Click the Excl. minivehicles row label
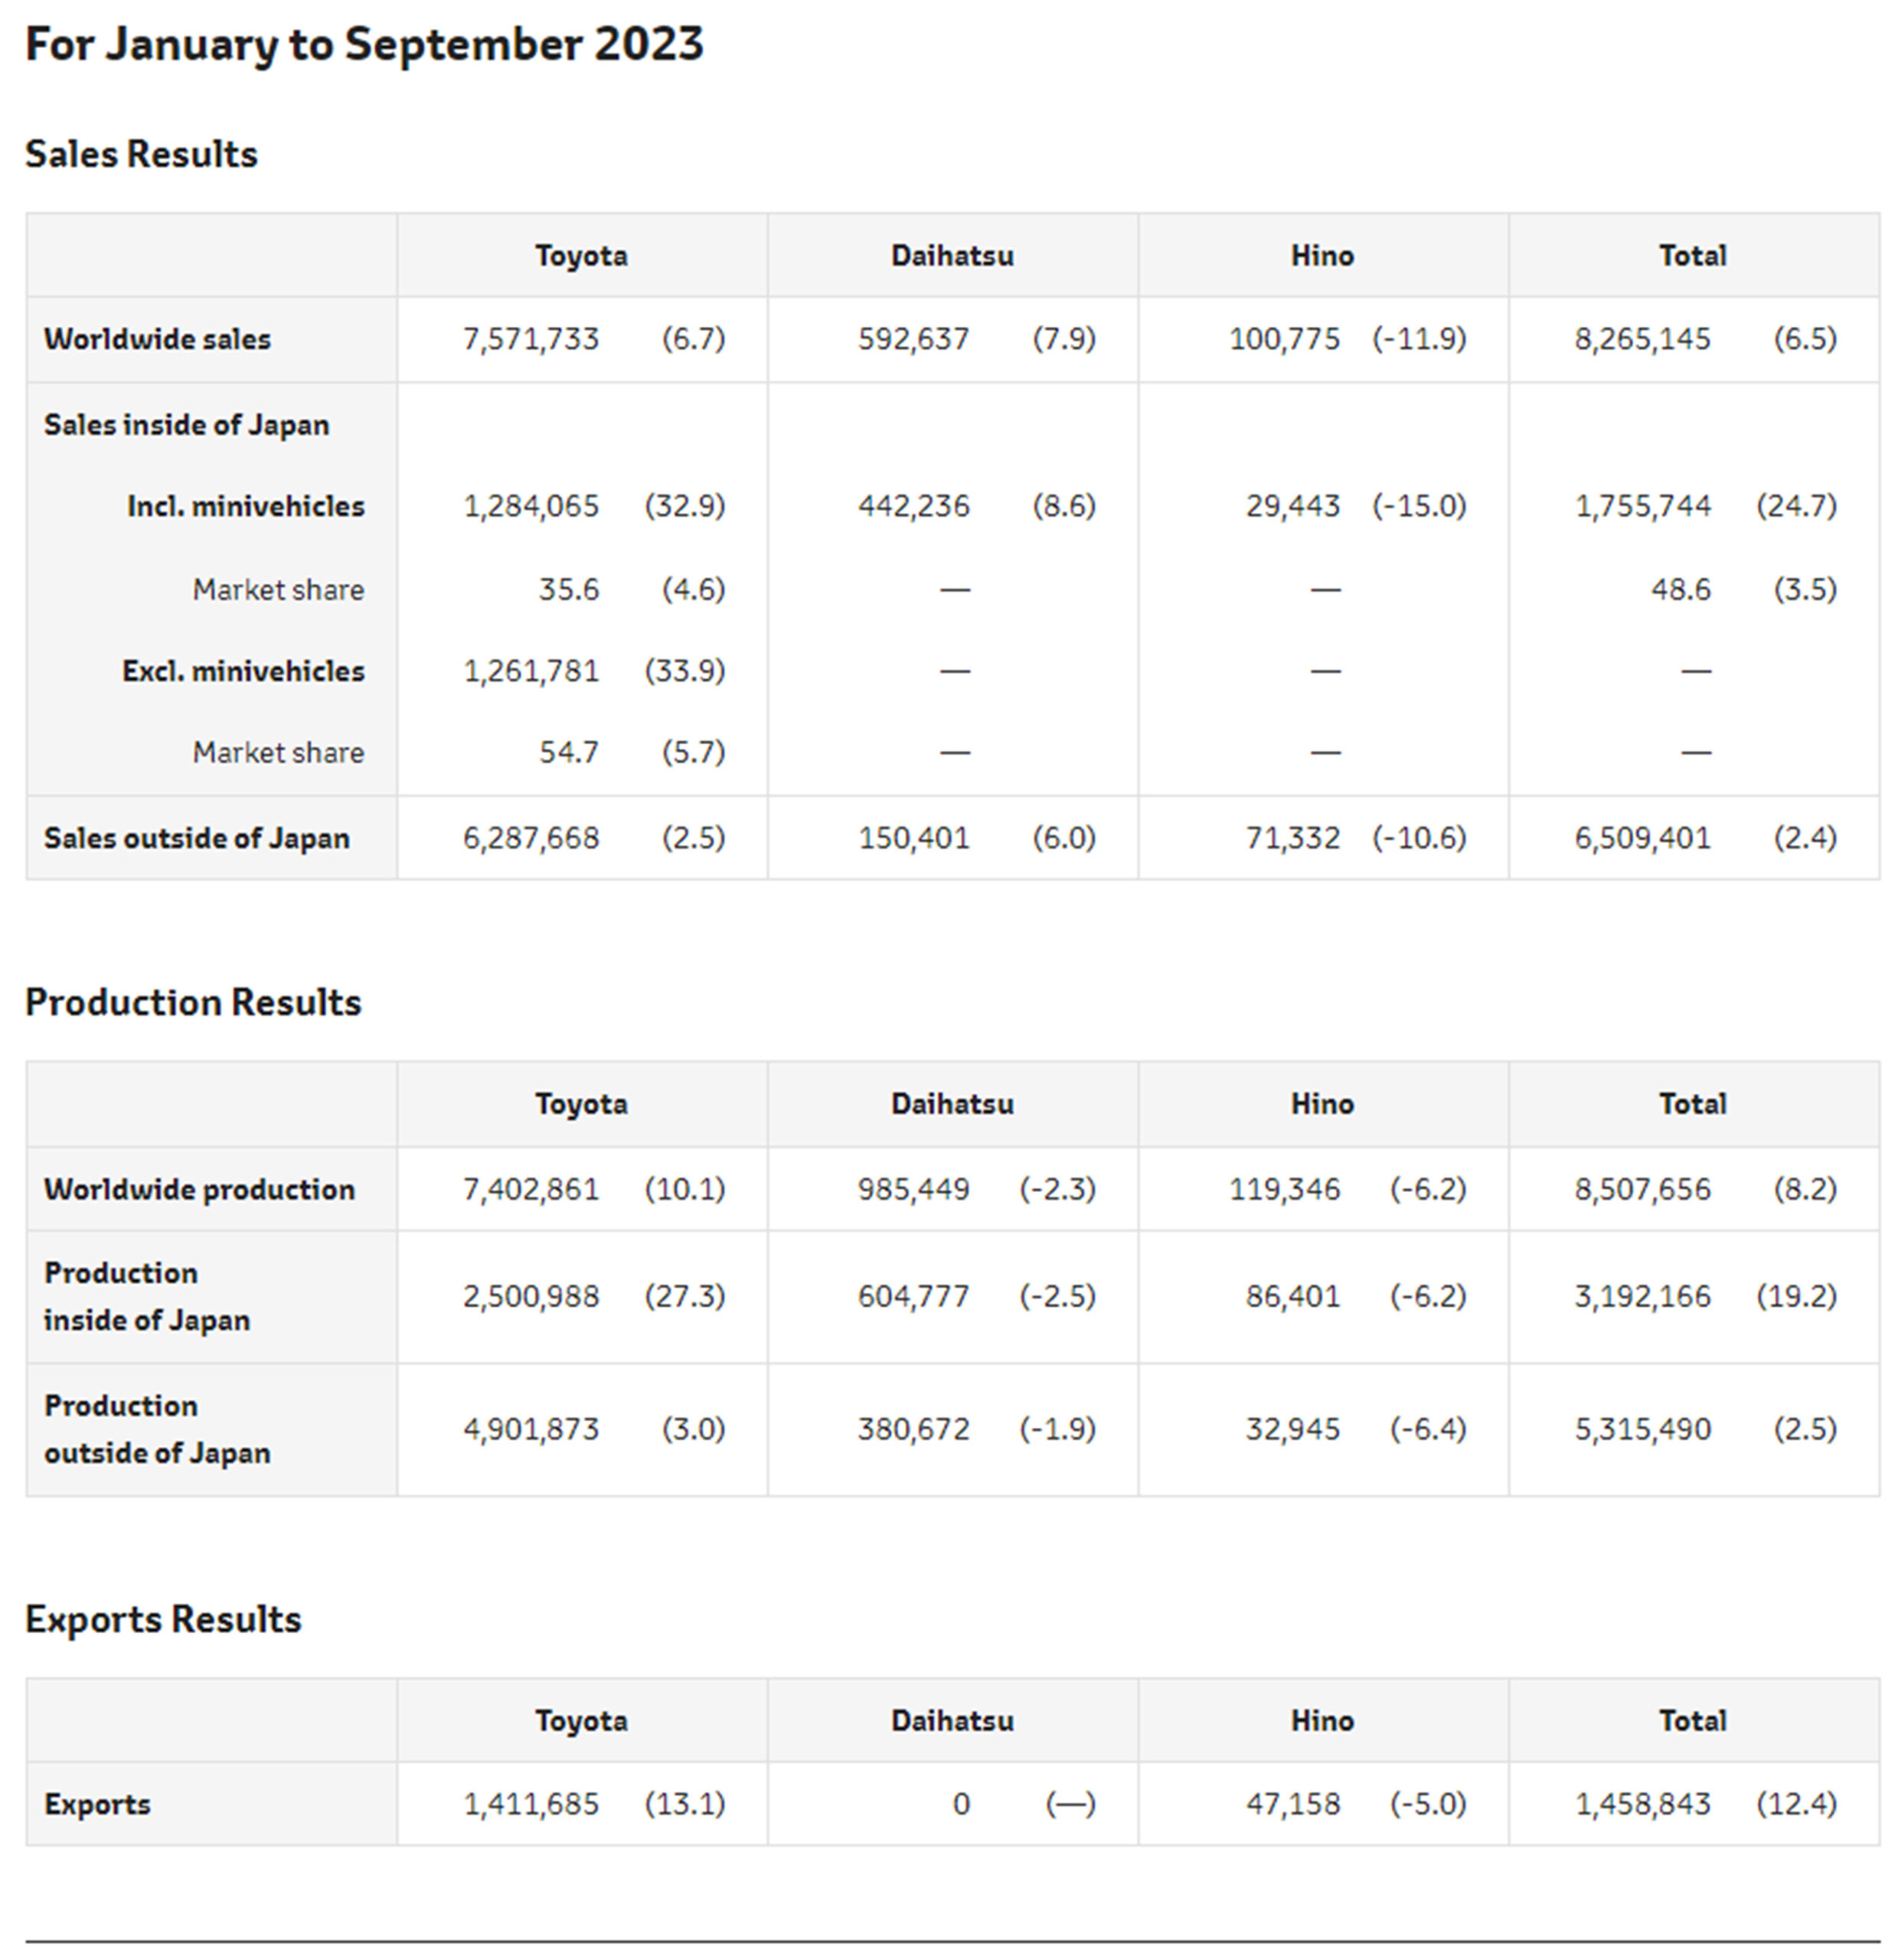1898x1960 pixels. 243,671
